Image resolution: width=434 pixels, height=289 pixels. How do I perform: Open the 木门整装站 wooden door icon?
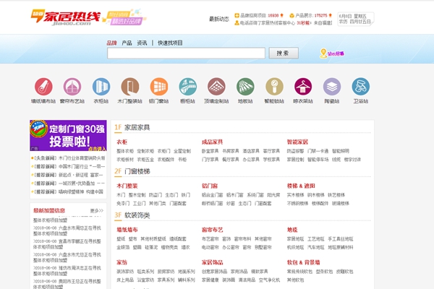(x=129, y=87)
